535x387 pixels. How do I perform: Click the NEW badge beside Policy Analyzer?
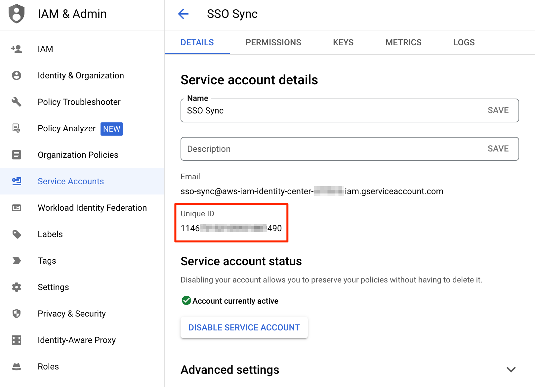[112, 129]
